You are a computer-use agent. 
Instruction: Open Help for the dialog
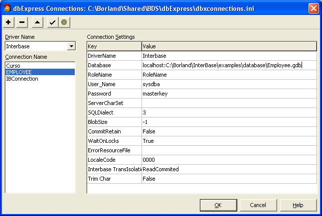point(298,205)
